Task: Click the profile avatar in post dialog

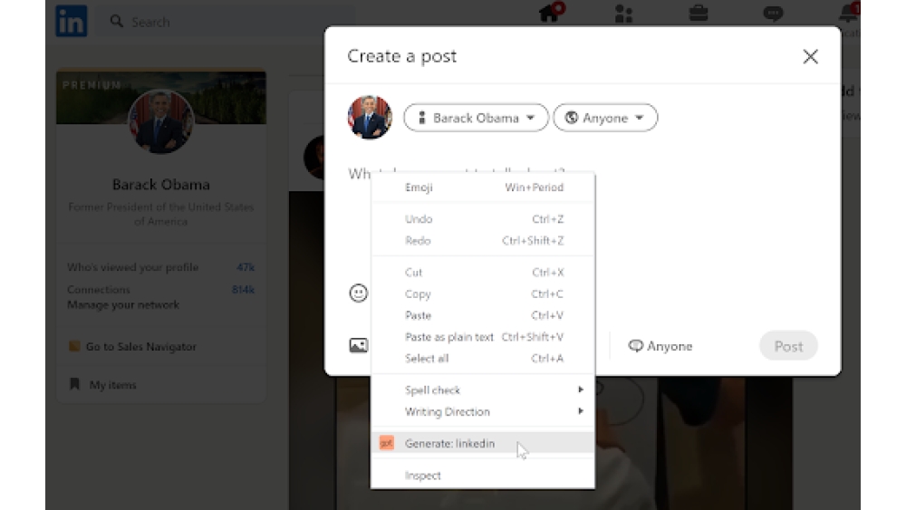Action: click(370, 117)
